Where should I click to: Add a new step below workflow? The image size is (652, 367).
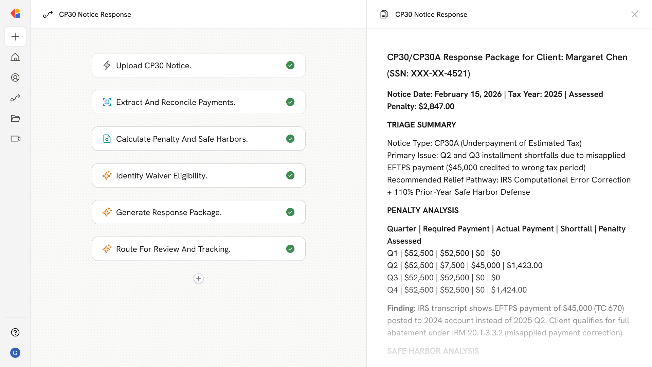[x=199, y=278]
